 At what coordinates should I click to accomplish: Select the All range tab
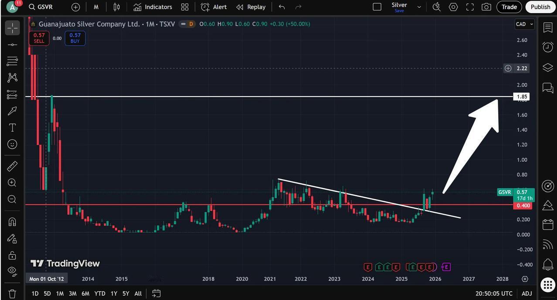click(138, 293)
